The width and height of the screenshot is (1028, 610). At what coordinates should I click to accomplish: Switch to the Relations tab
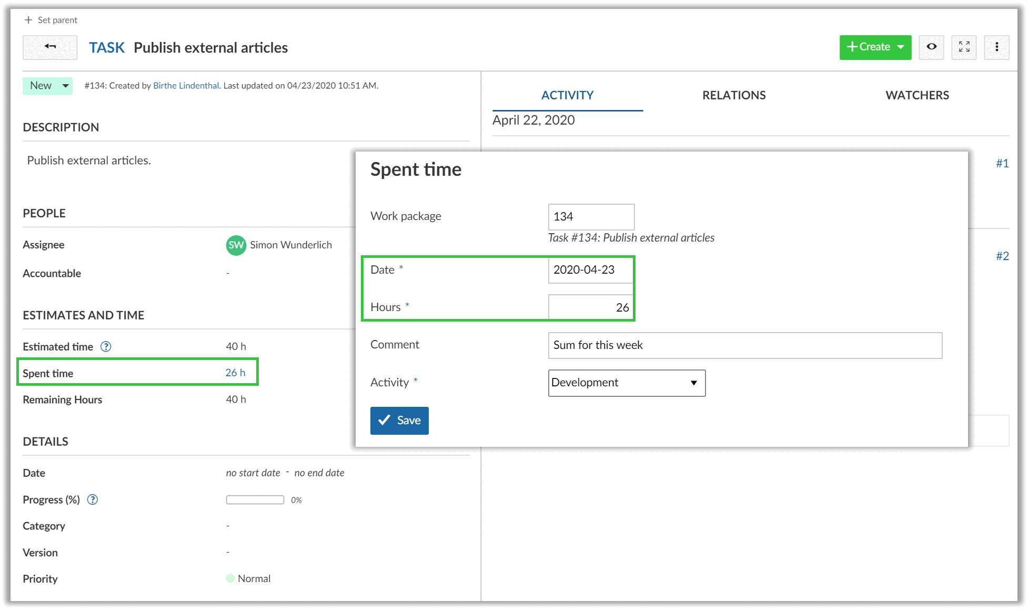(733, 95)
